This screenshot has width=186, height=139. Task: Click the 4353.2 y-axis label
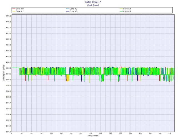click(x=7, y=45)
